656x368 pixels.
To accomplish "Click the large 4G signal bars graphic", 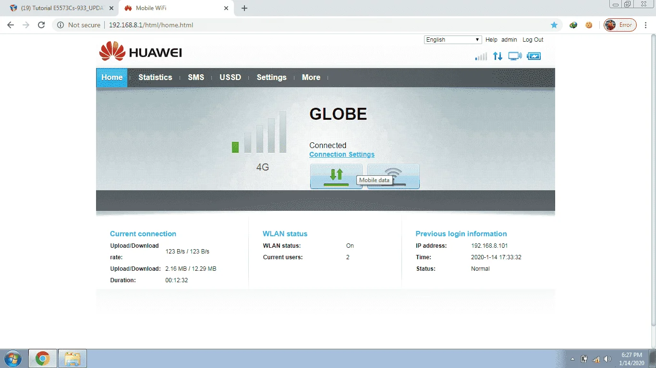I will (259, 133).
